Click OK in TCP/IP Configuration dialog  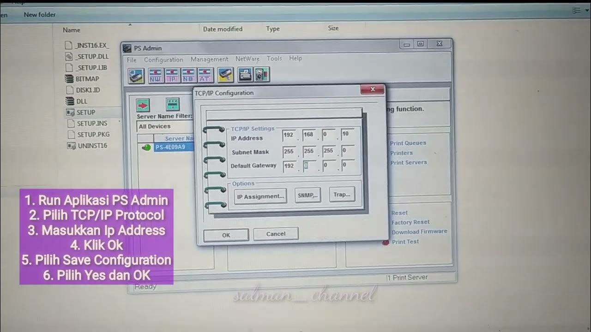click(x=226, y=235)
